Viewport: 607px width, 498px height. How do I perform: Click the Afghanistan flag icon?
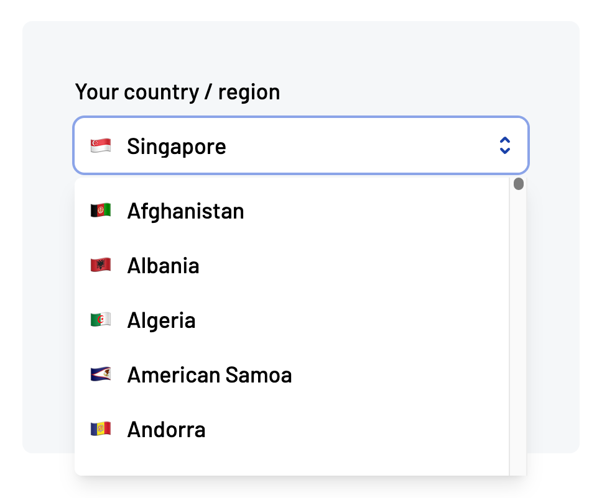(x=100, y=211)
